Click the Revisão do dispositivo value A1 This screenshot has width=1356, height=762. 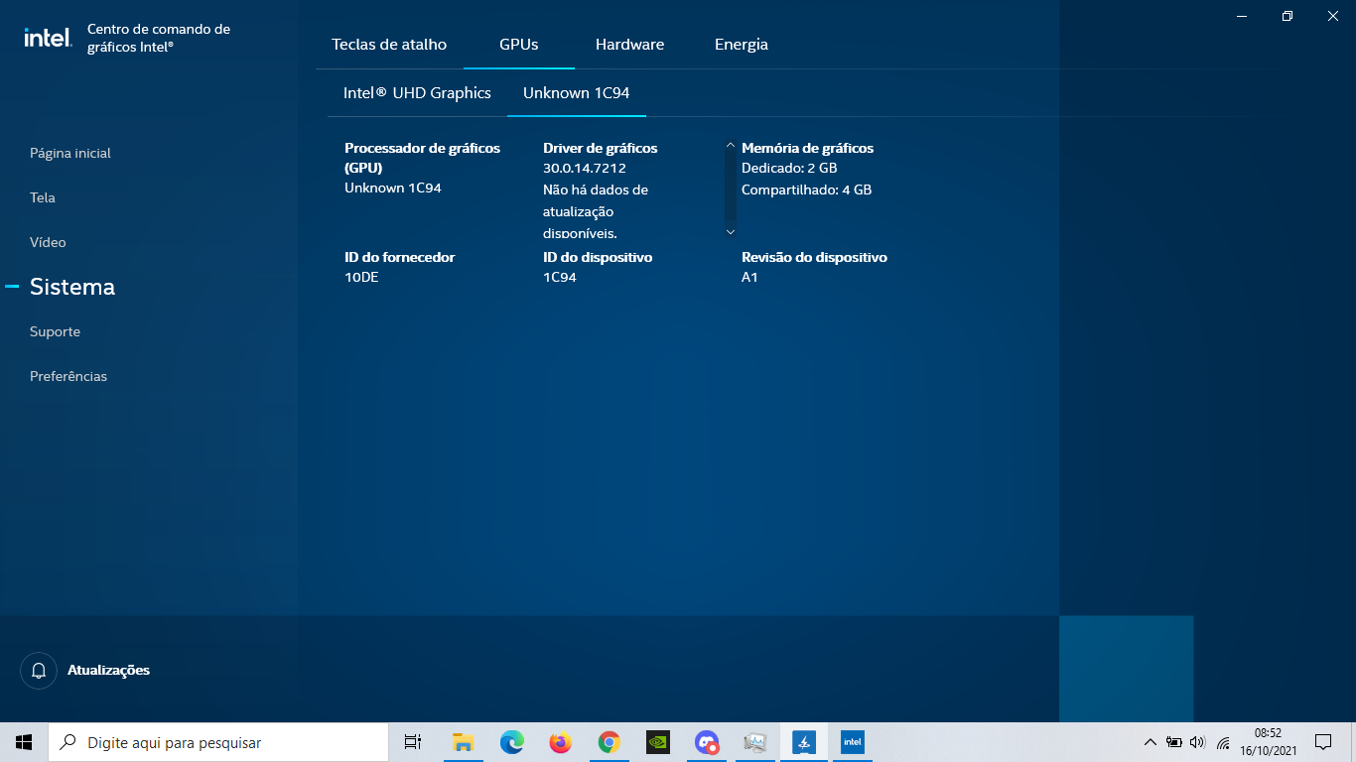pyautogui.click(x=749, y=278)
